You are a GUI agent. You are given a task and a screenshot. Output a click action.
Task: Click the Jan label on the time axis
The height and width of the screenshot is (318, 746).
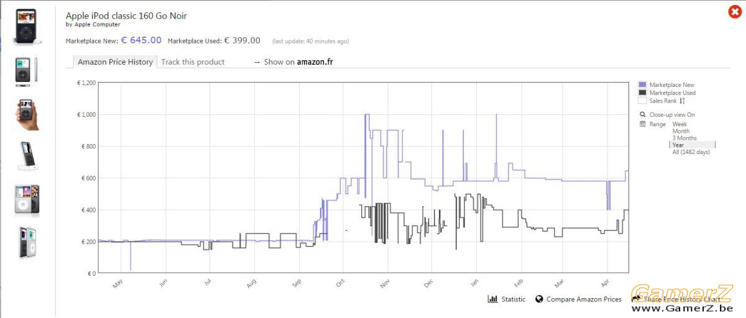(x=474, y=283)
